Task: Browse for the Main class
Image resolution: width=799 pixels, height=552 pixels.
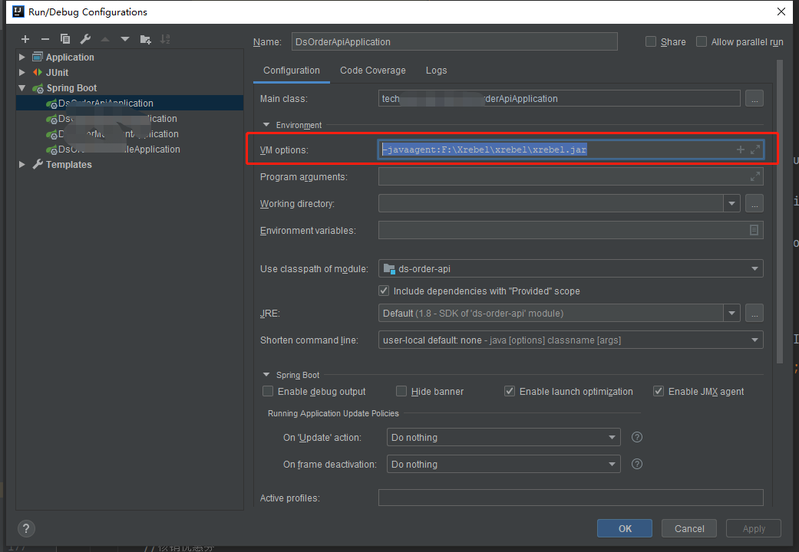Action: [x=754, y=98]
